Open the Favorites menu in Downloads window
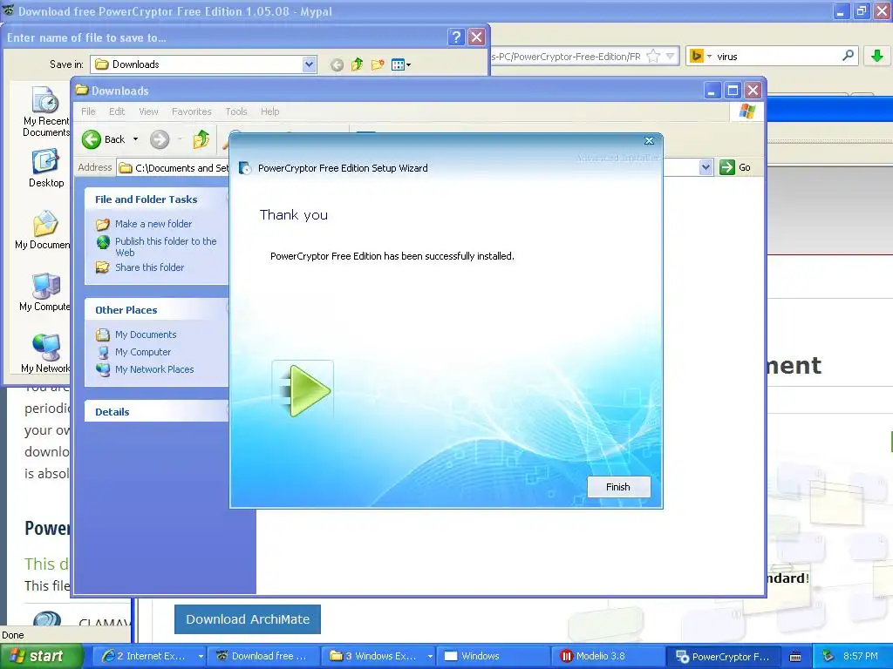 191,111
